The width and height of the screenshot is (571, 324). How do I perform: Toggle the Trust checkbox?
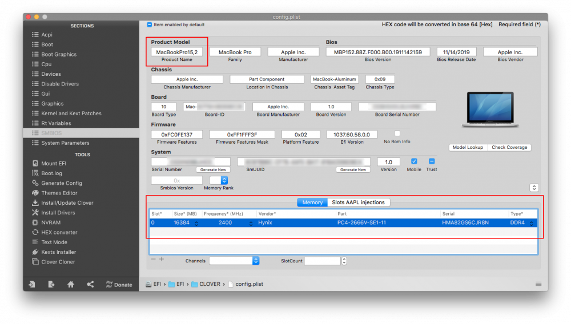(432, 161)
